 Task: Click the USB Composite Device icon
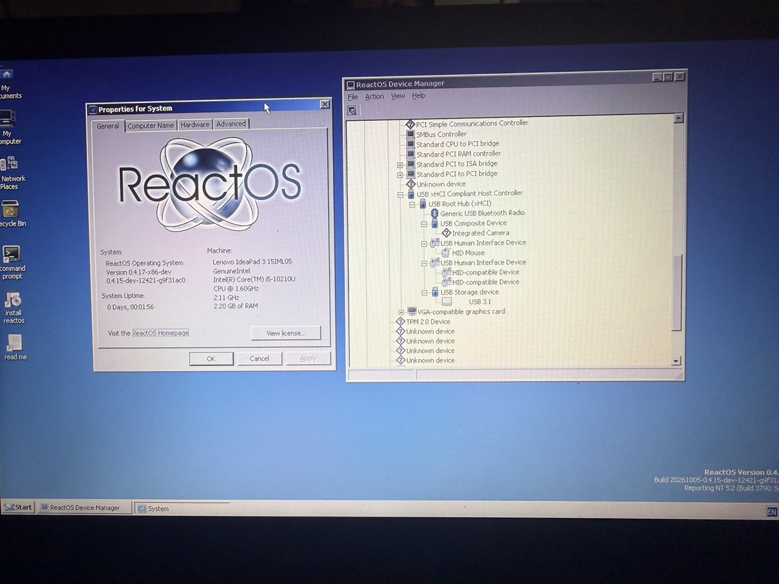[434, 223]
